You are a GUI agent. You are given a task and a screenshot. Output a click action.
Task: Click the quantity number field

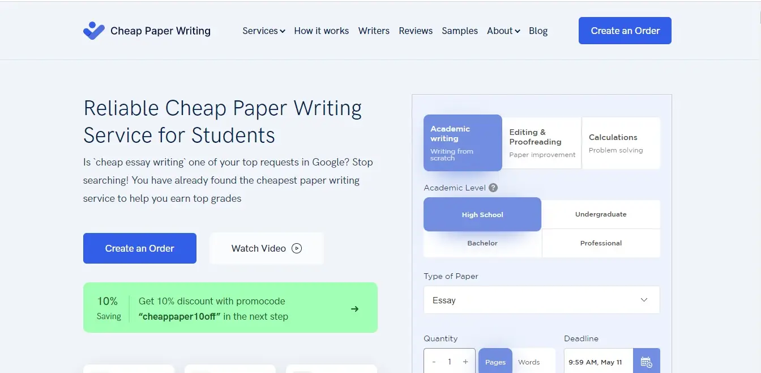coord(450,362)
